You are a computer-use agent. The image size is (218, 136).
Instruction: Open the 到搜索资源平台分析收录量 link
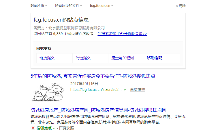pos(122,34)
